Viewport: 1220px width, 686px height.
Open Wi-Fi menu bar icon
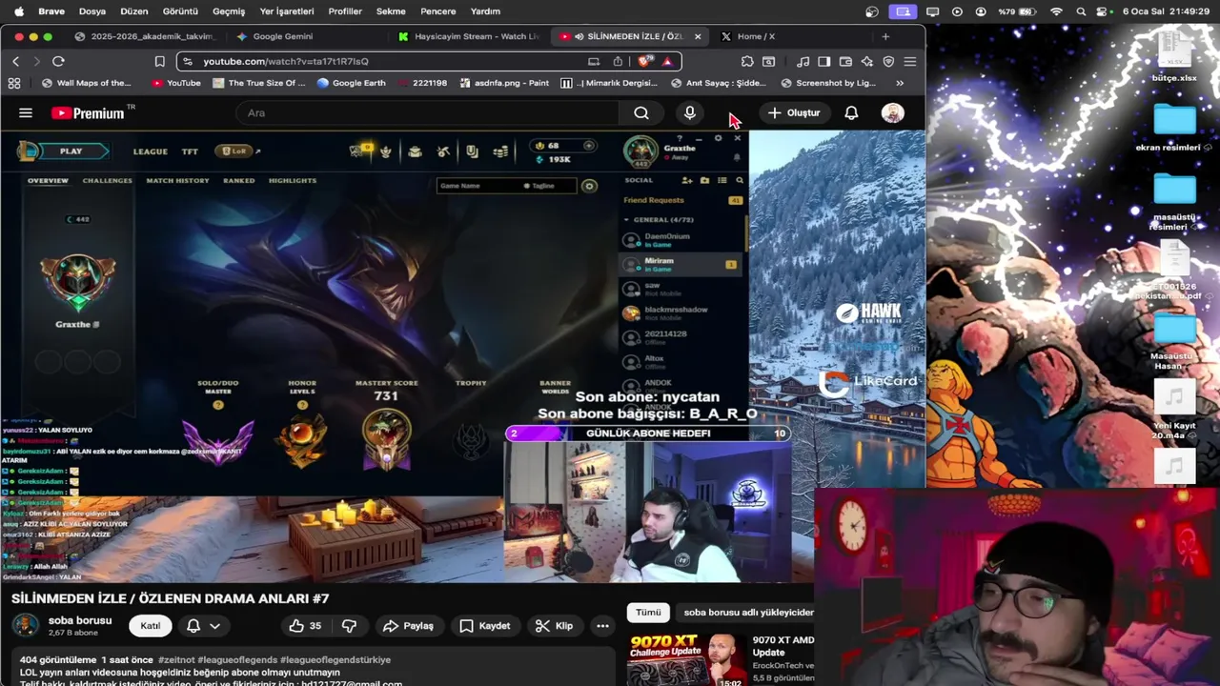tap(1056, 11)
